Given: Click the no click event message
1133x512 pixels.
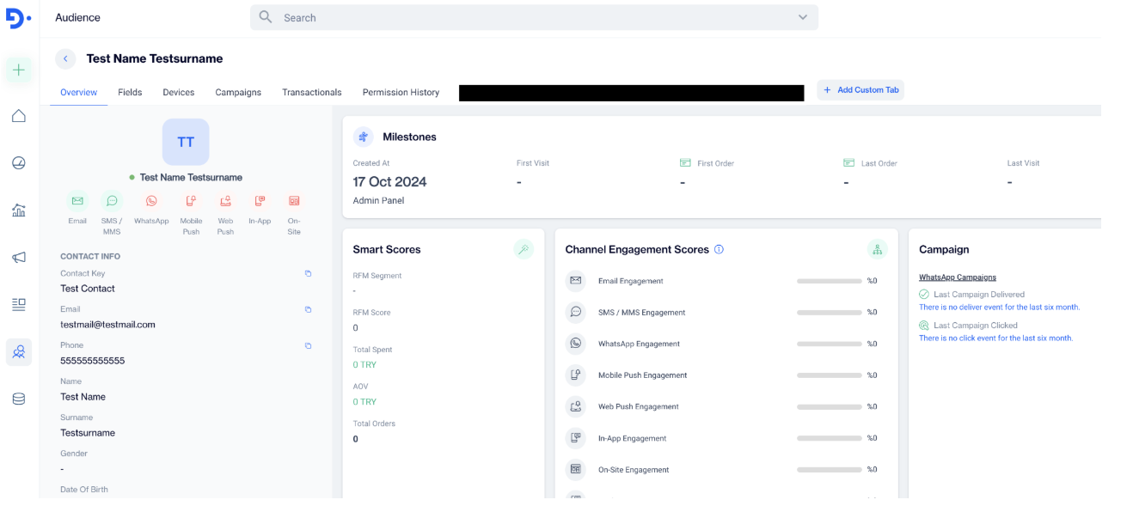Looking at the screenshot, I should [995, 338].
